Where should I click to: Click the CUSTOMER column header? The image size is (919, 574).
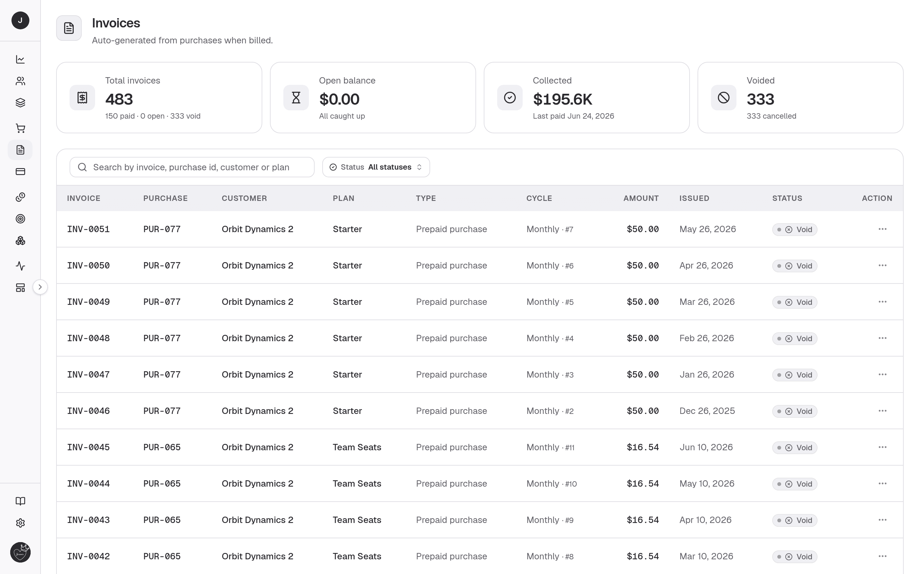coord(244,198)
